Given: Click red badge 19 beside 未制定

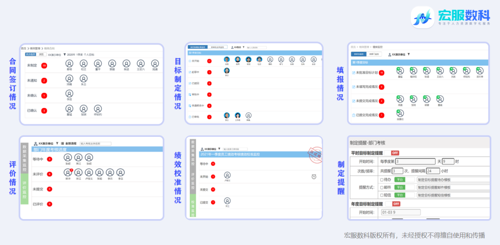Looking at the screenshot, I should (44, 66).
